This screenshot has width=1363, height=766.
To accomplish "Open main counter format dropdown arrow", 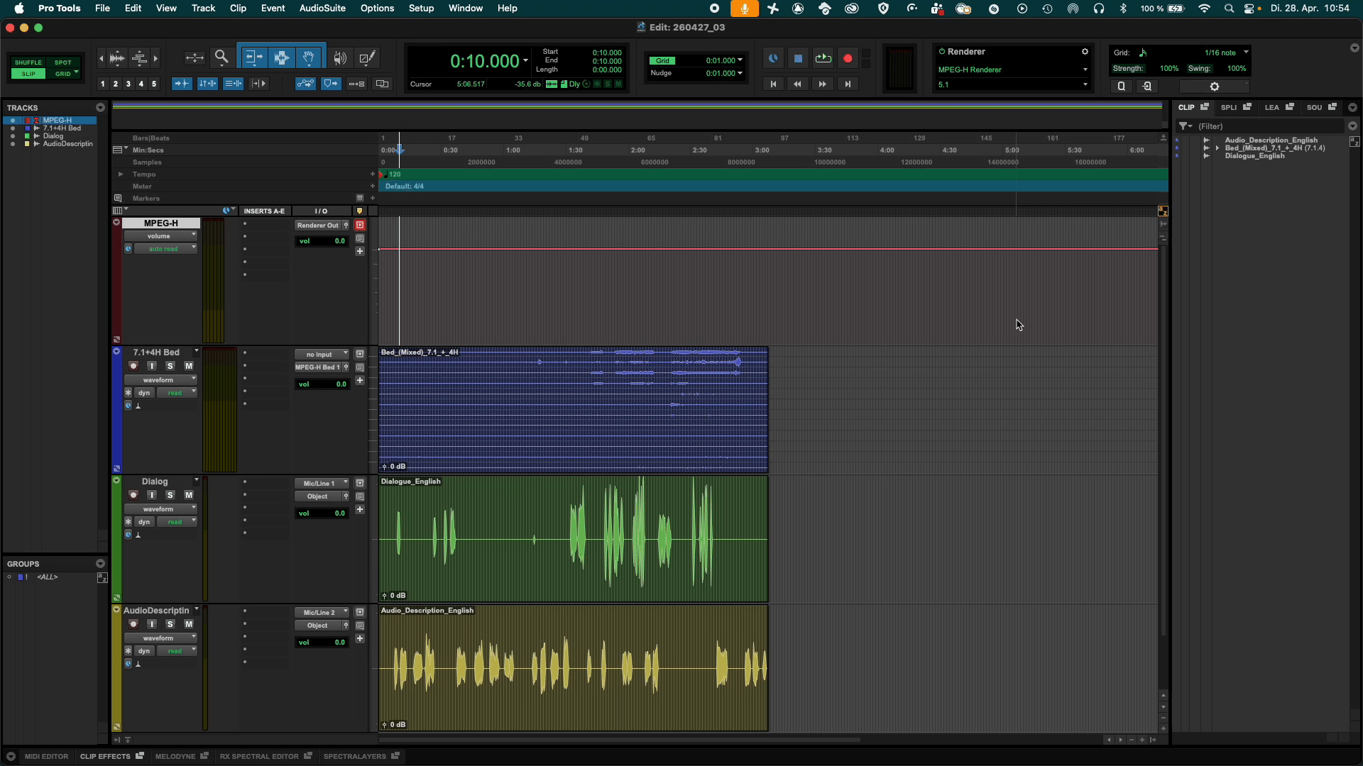I will pos(526,61).
